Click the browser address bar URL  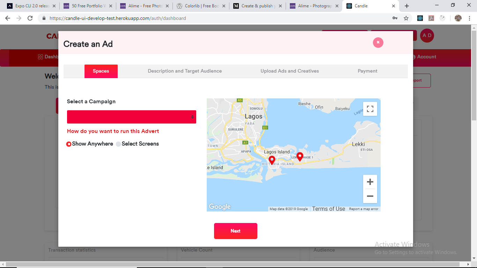(x=118, y=18)
